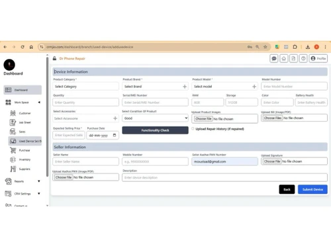This screenshot has width=331, height=248.
Task: Add a new model with the plus icon
Action: [x=254, y=87]
